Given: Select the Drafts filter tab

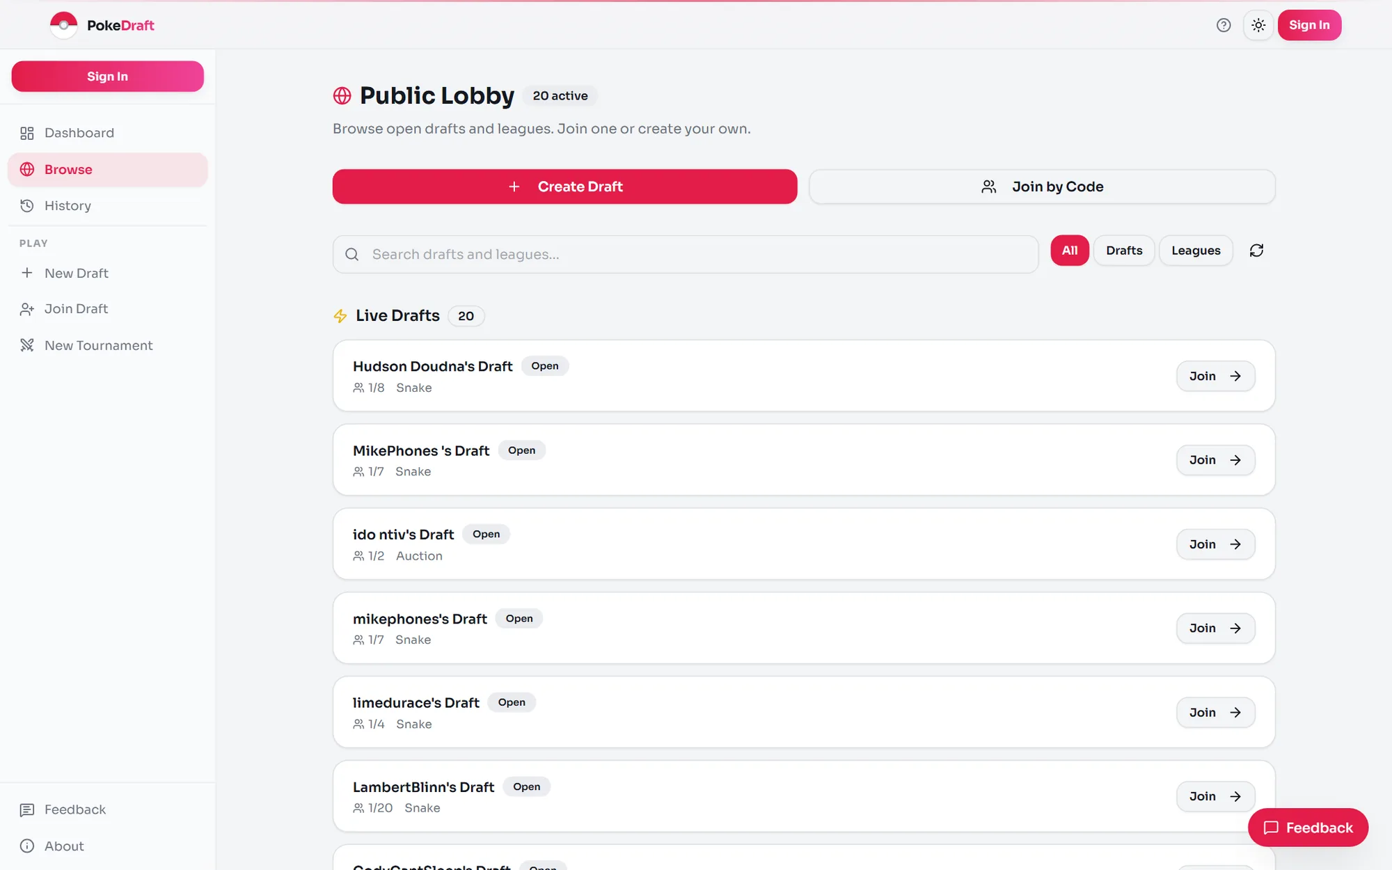Looking at the screenshot, I should (1124, 251).
